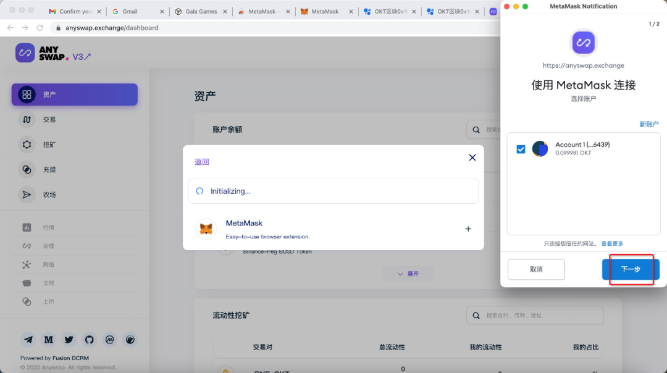Open the V3 link with arrow
The width and height of the screenshot is (667, 373).
(x=82, y=57)
